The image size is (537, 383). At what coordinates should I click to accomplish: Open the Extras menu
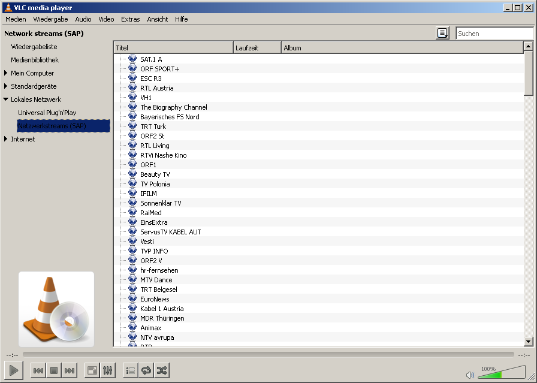click(x=130, y=19)
